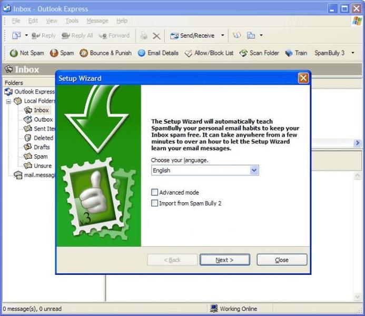Image resolution: width=365 pixels, height=316 pixels.
Task: Click the Send/Receive toolbar button
Action: click(192, 36)
